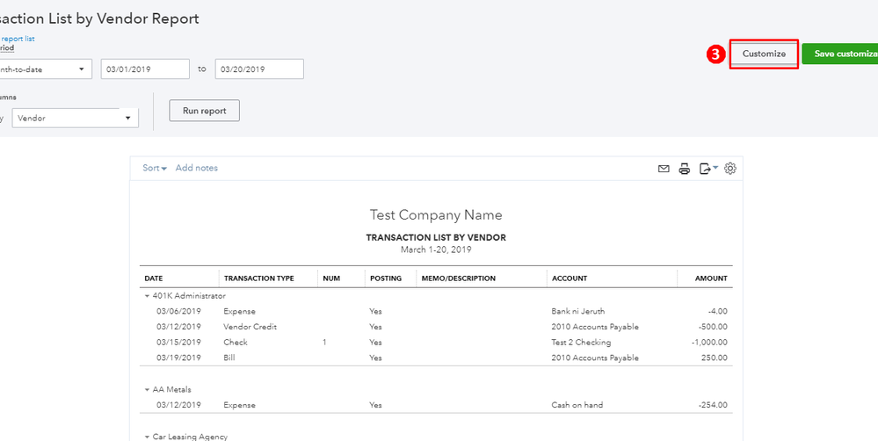Click the Run report button
This screenshot has height=441, width=878.
click(204, 111)
